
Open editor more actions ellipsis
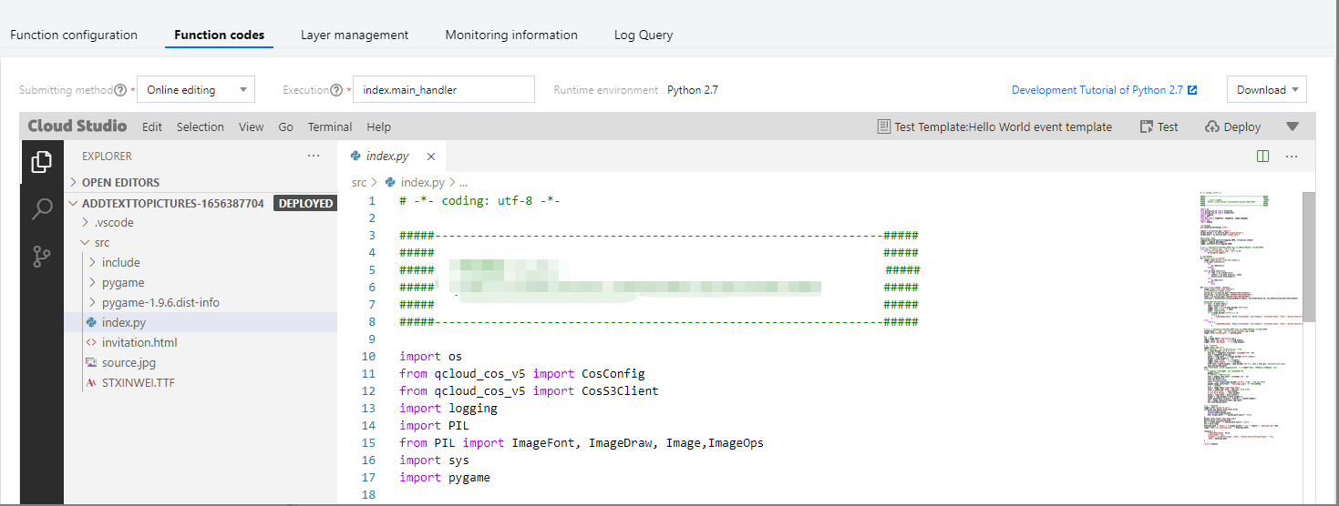click(x=1291, y=156)
